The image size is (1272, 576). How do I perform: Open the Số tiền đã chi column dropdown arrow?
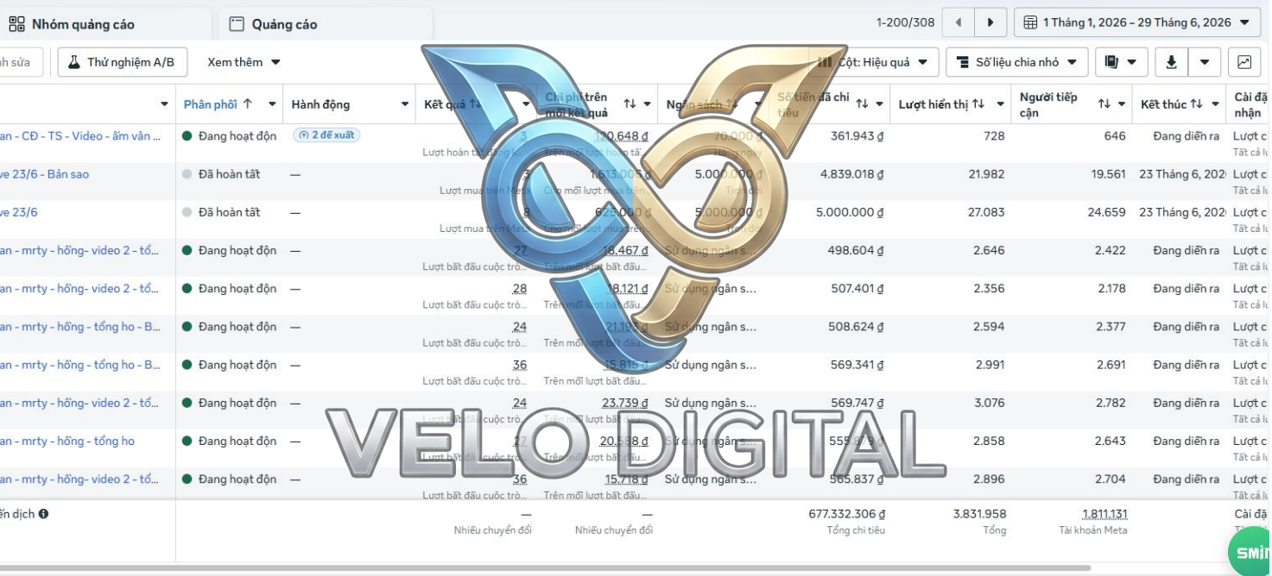tap(880, 104)
